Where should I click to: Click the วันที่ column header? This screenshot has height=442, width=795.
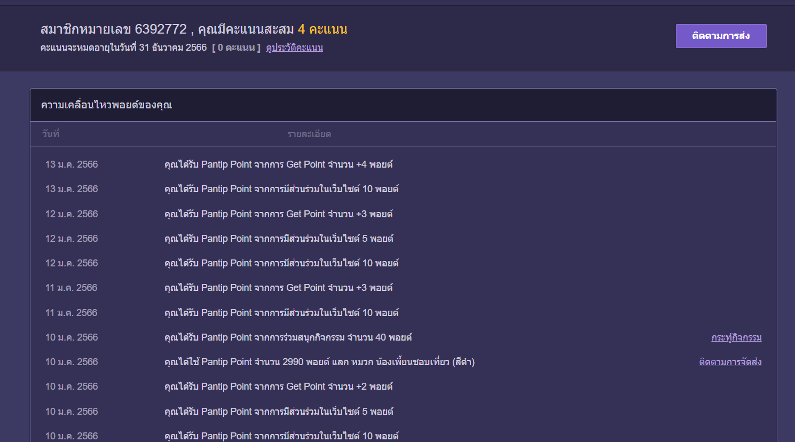click(x=51, y=134)
